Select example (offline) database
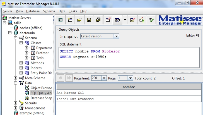The width and height of the screenshot is (203, 115). coord(32,113)
